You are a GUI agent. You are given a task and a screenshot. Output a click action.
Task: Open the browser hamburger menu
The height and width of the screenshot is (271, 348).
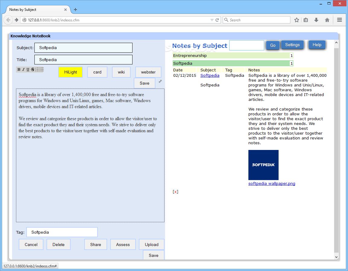[339, 20]
